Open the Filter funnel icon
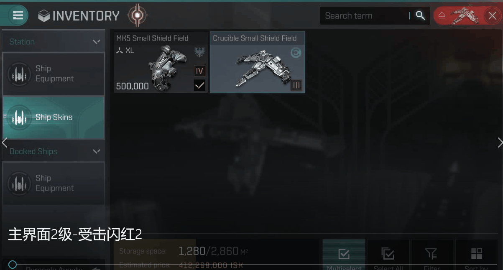 coord(431,254)
